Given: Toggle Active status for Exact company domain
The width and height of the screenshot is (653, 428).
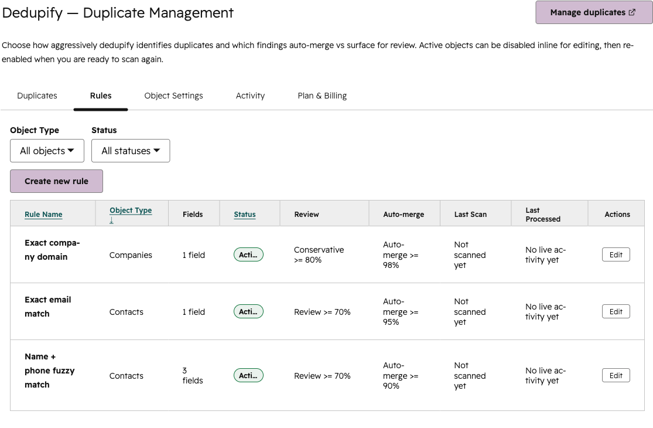Looking at the screenshot, I should click(249, 254).
